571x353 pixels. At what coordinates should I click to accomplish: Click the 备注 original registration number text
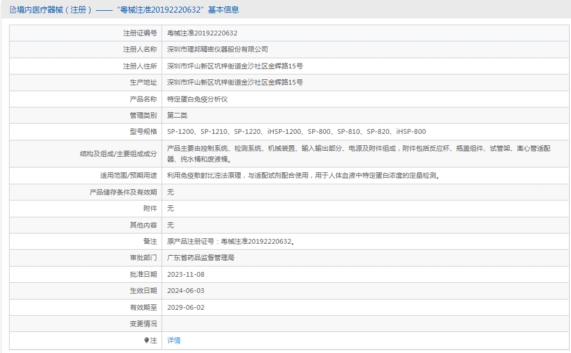click(231, 241)
